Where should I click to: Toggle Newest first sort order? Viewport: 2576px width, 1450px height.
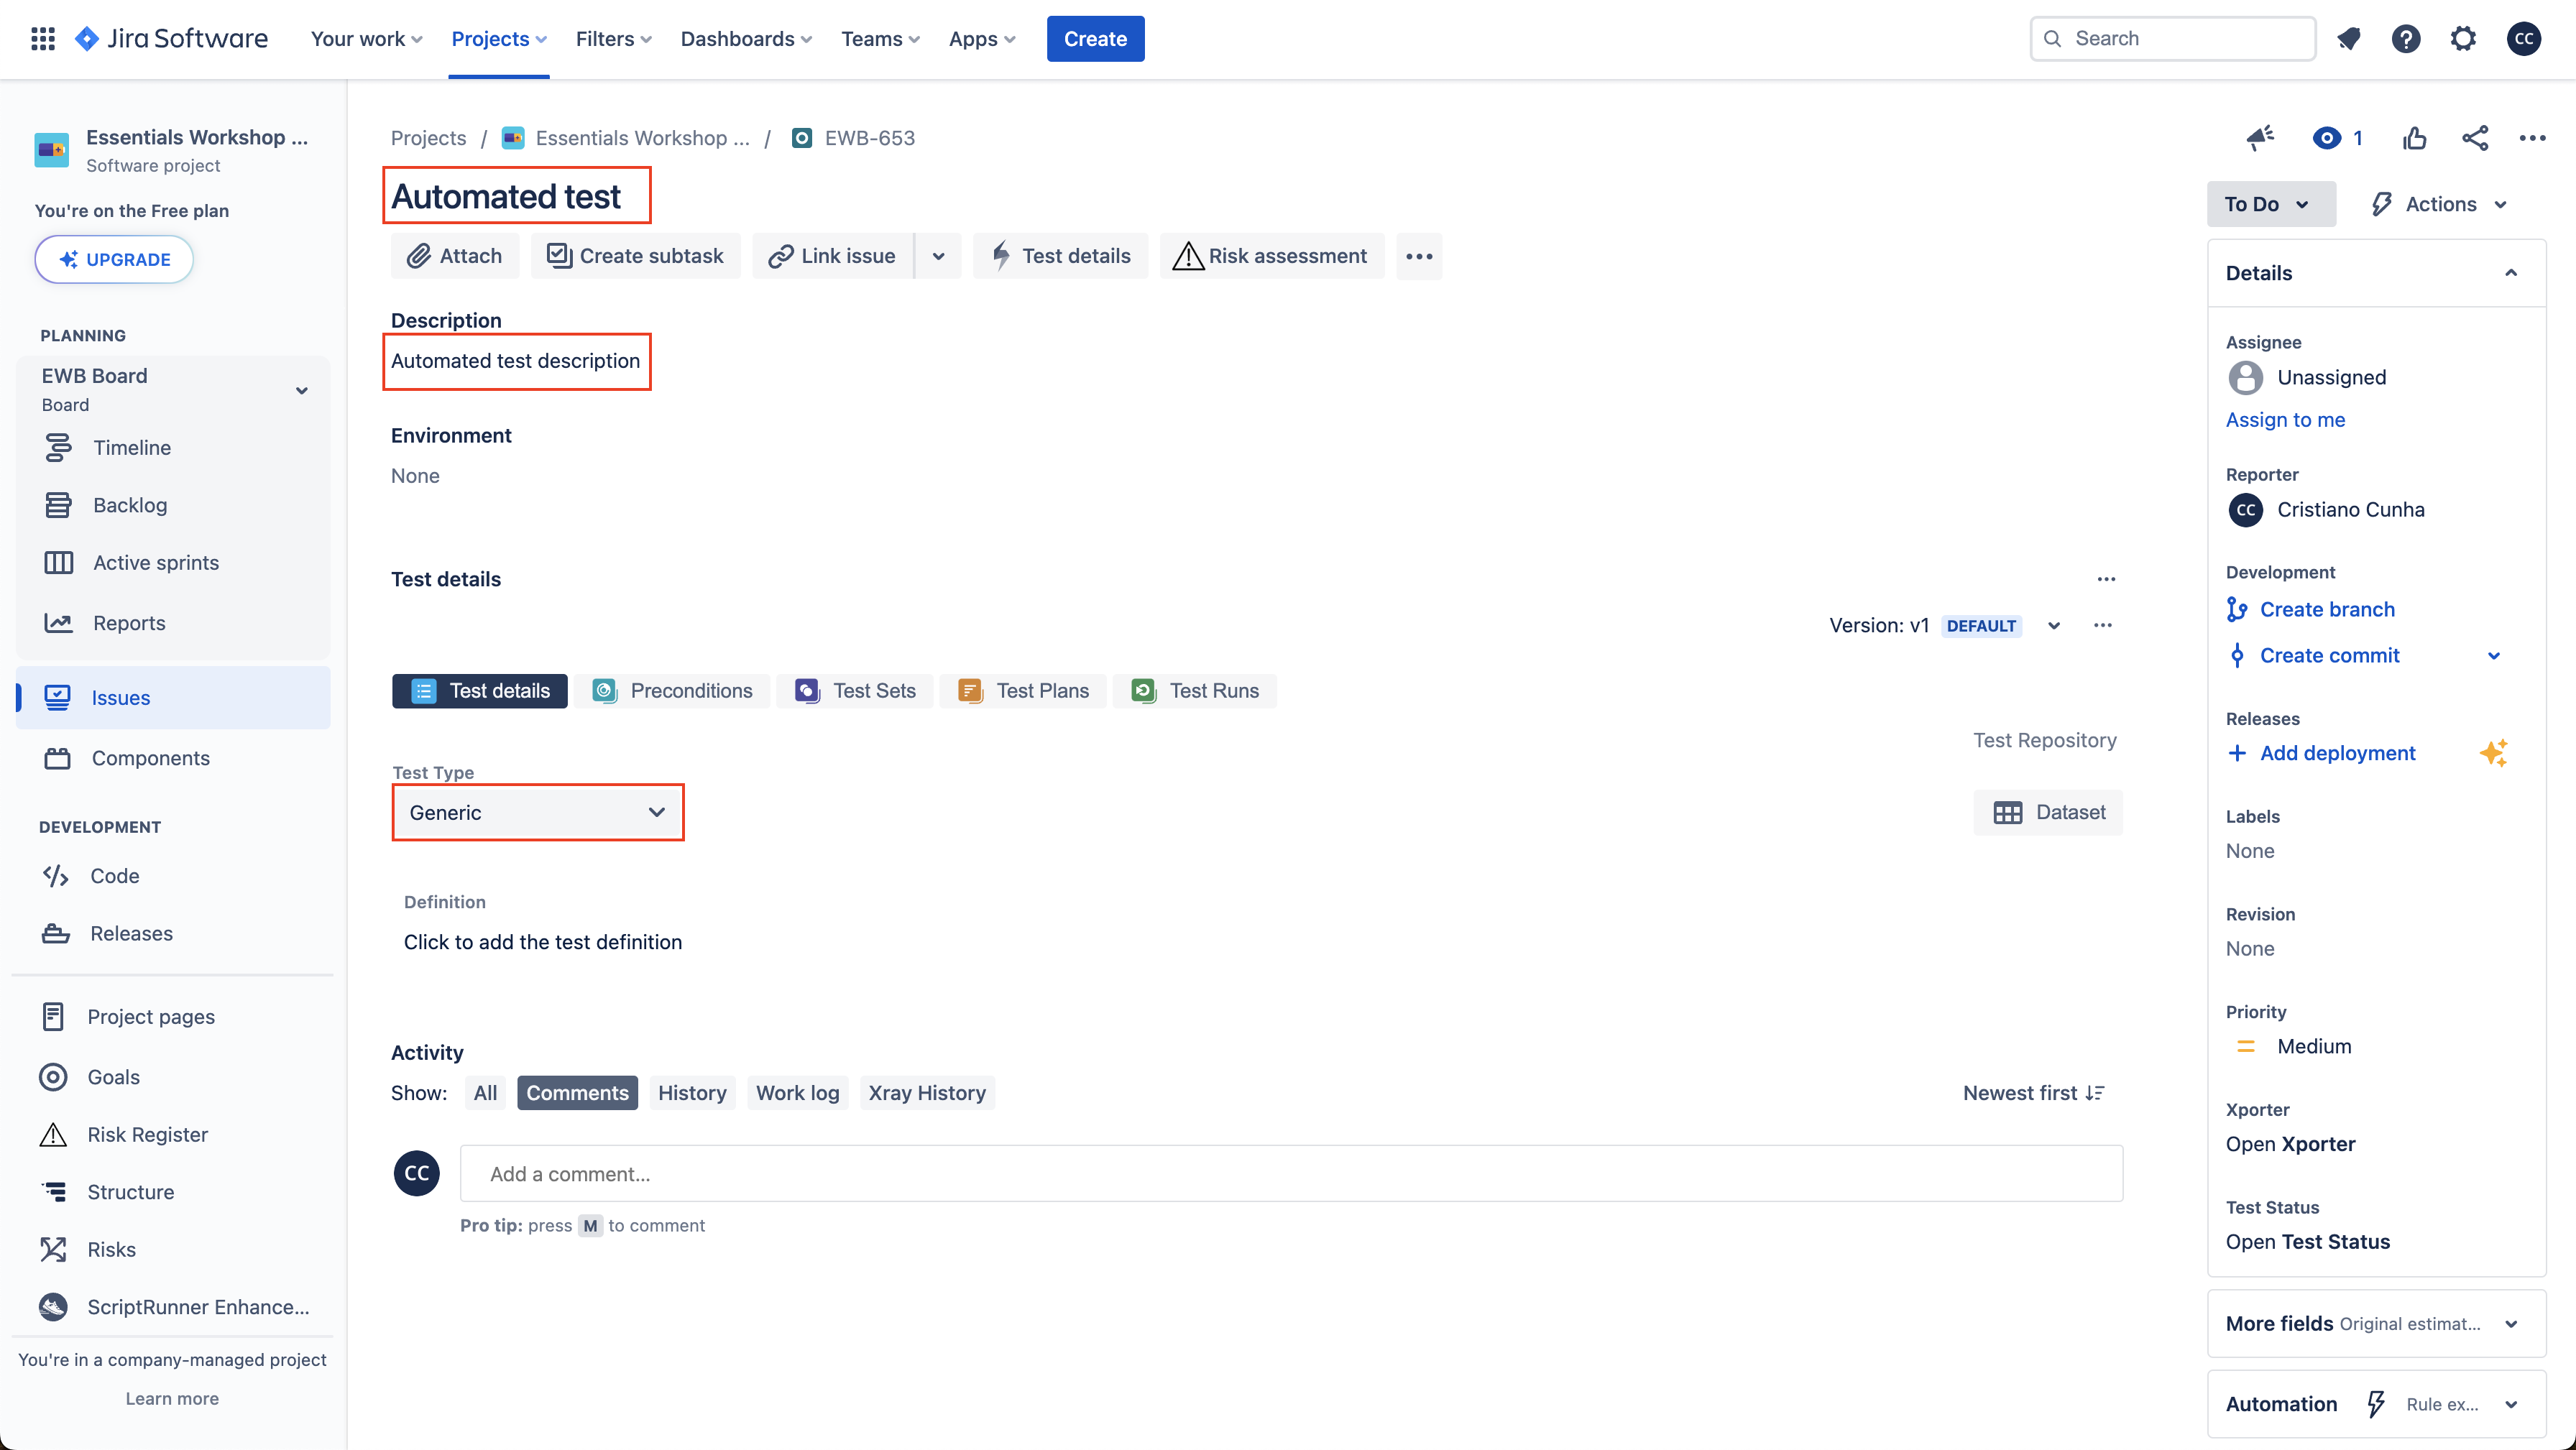click(x=2033, y=1093)
